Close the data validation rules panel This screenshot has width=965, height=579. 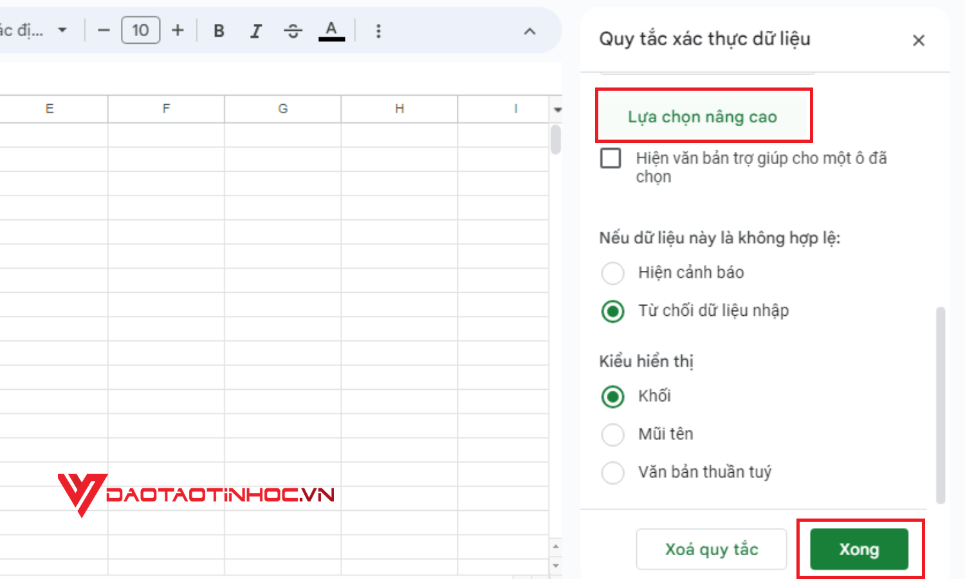919,41
